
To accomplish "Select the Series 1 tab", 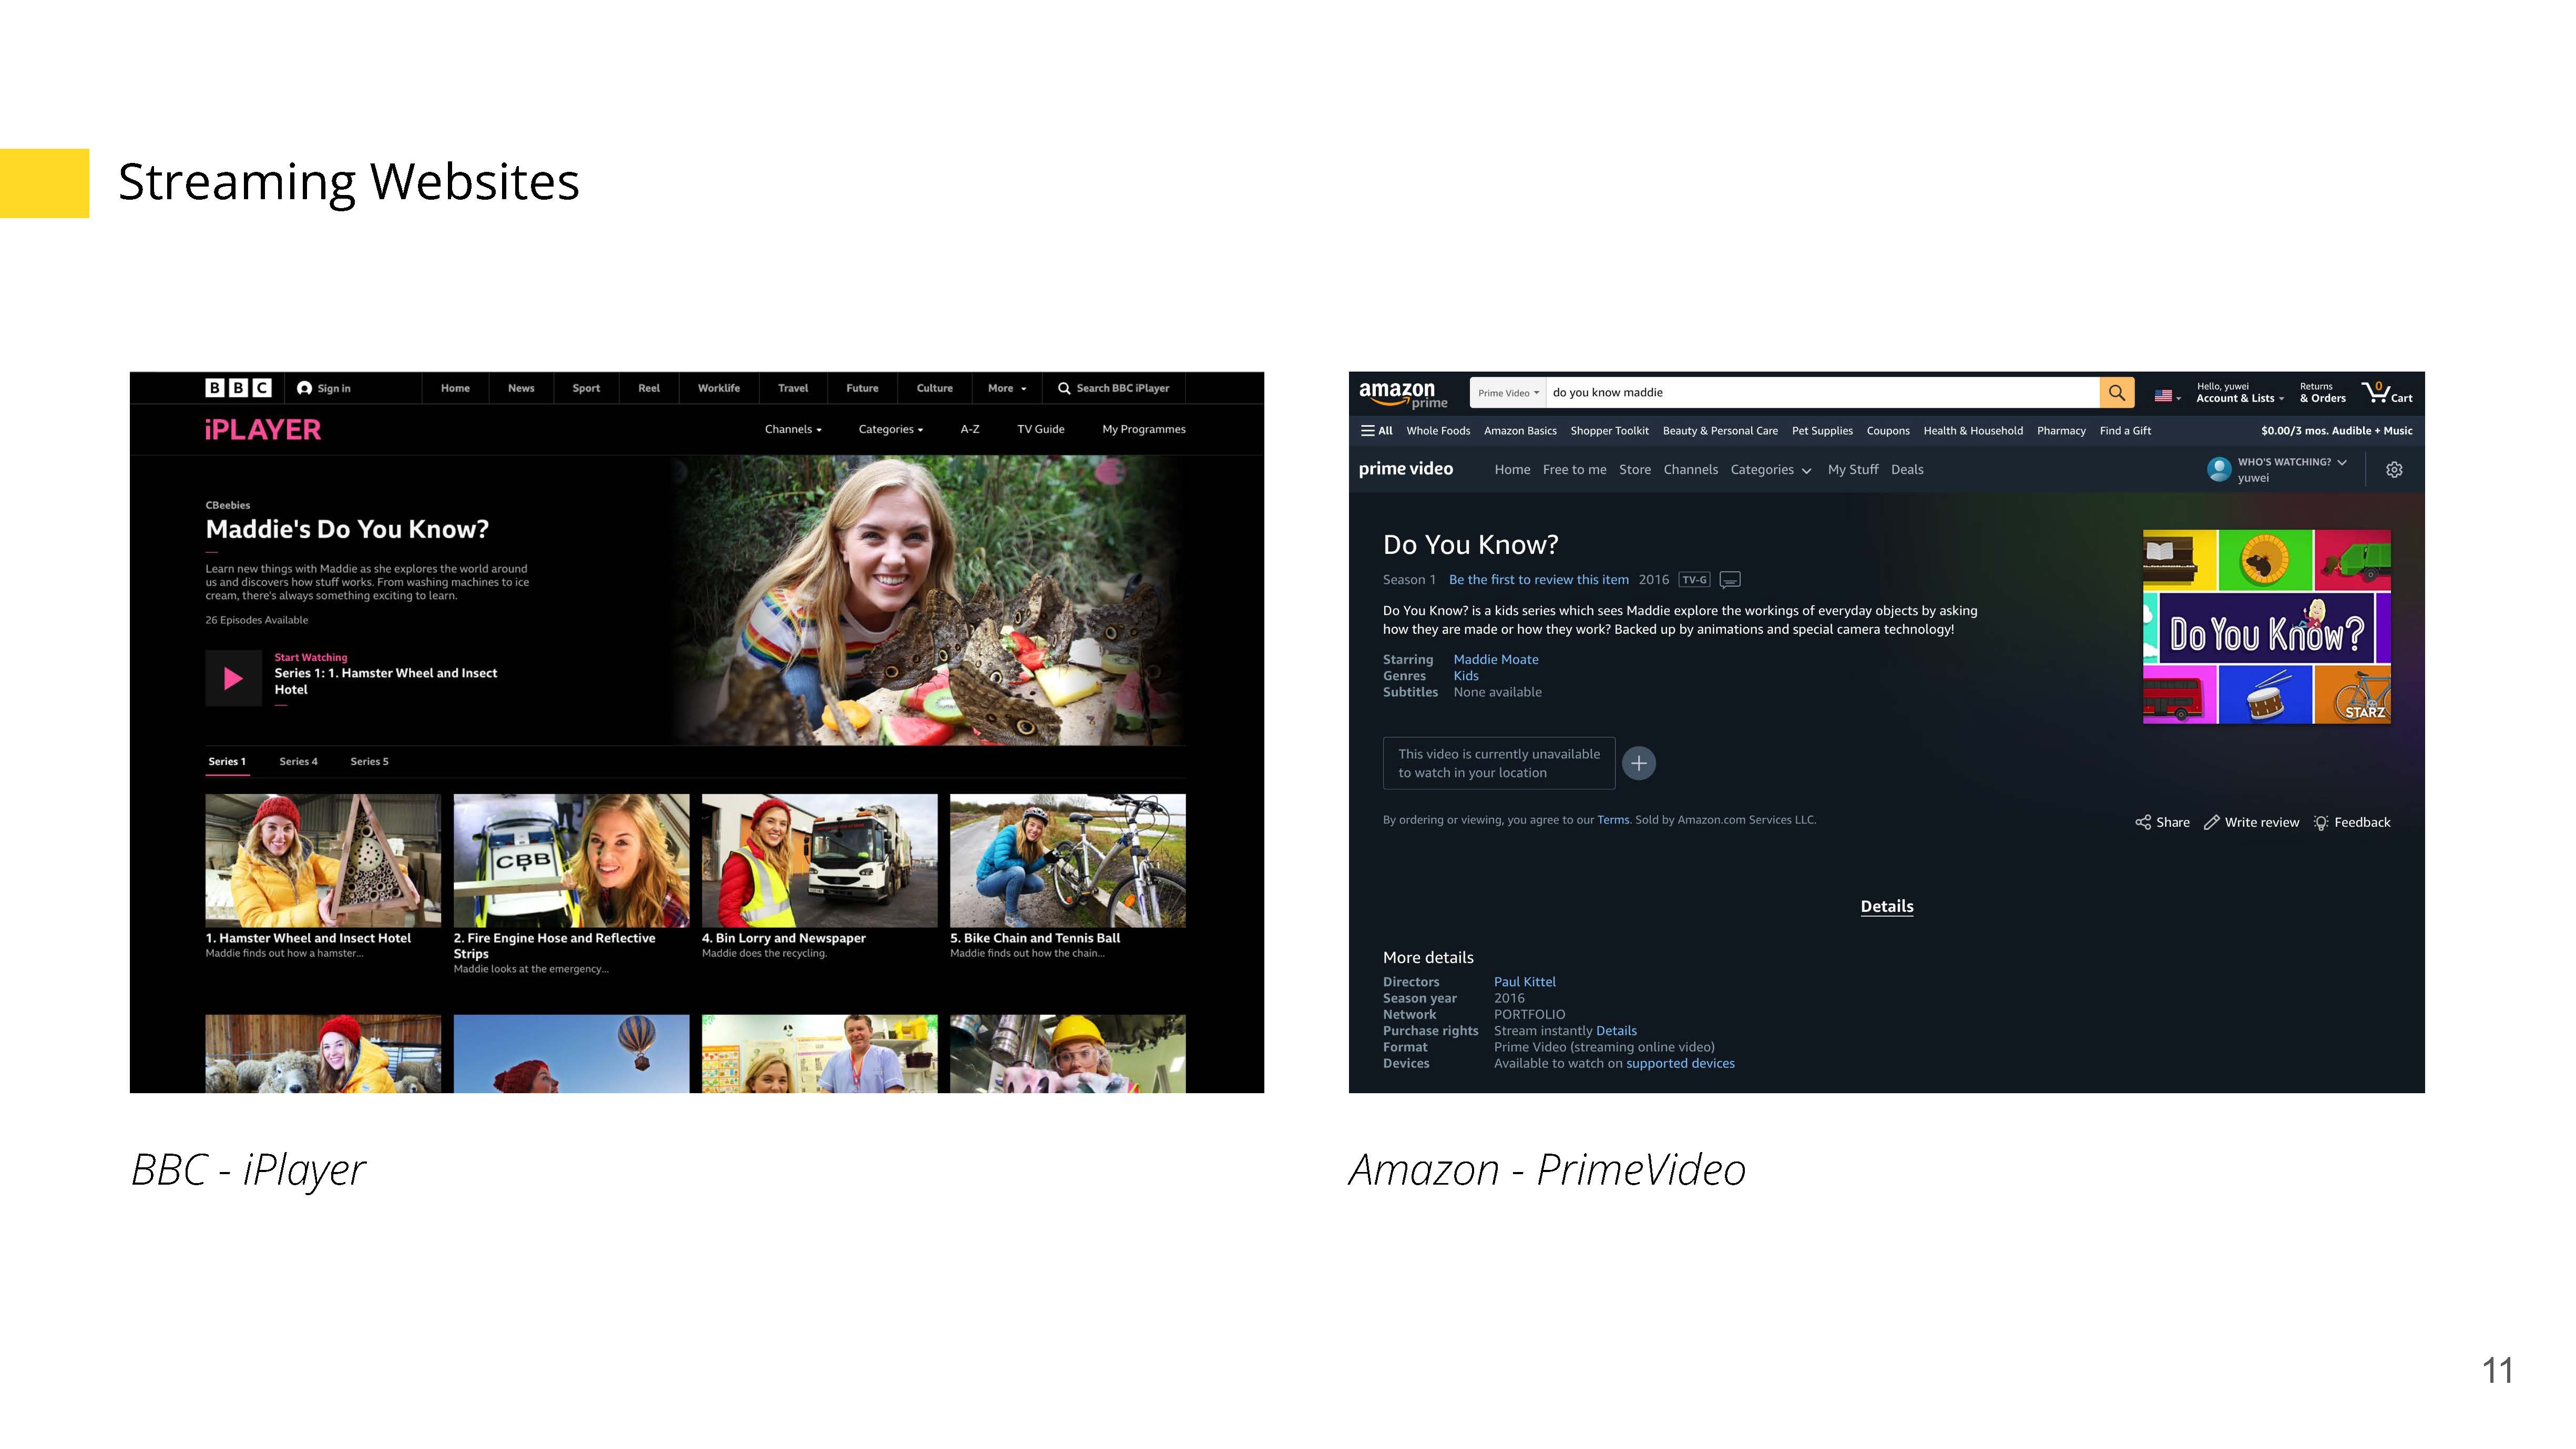I will point(227,762).
